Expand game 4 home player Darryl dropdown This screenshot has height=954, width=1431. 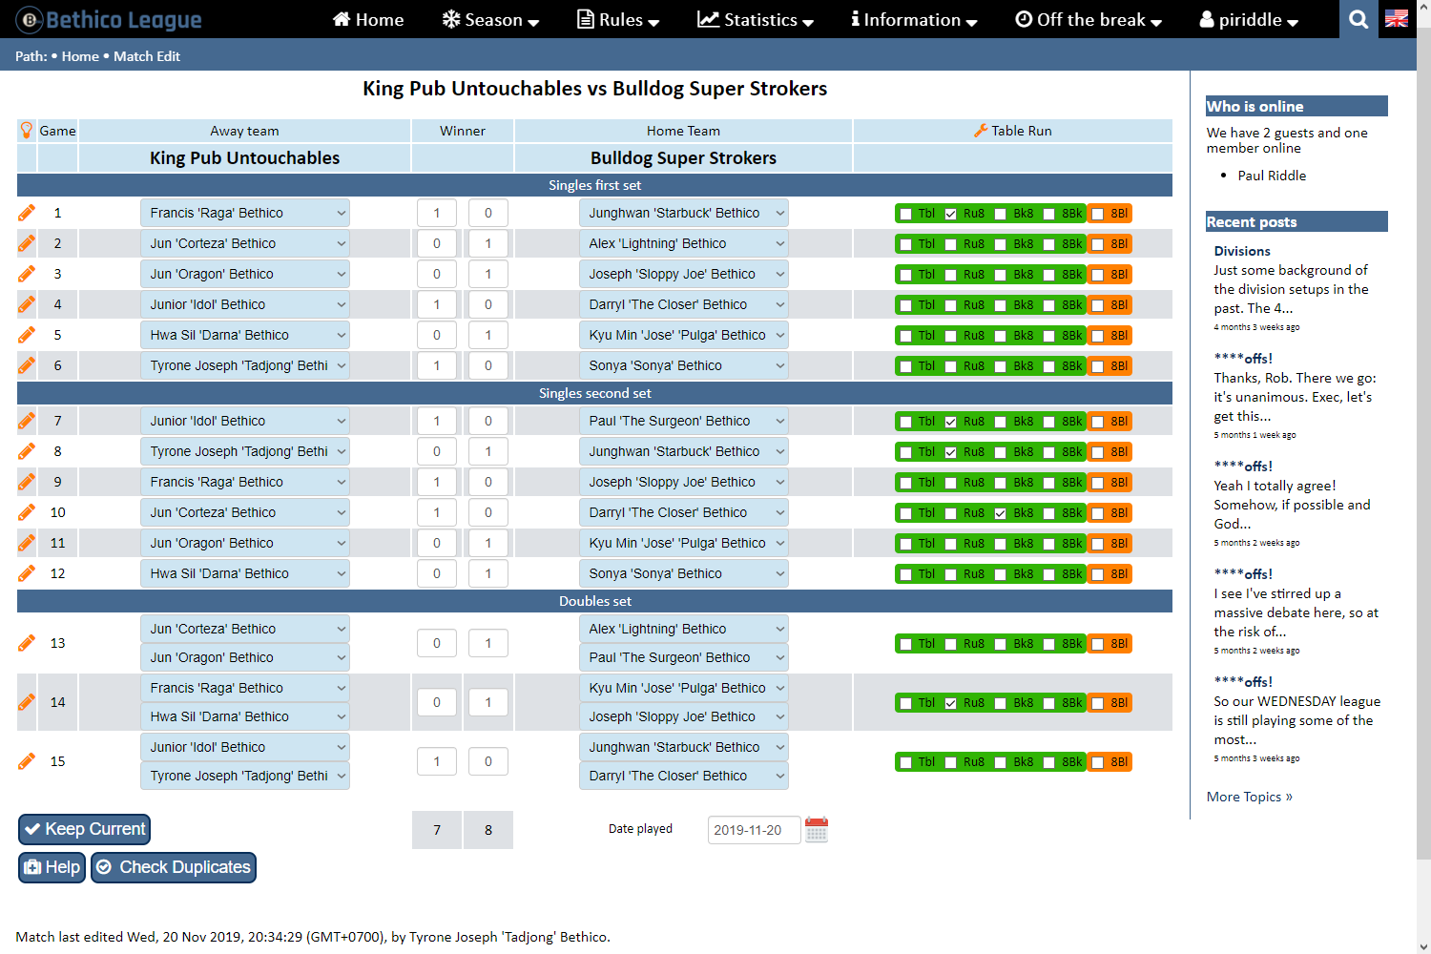coord(683,304)
